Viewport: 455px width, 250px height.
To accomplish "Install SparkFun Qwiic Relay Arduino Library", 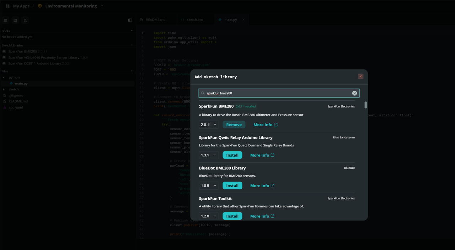I will click(x=232, y=155).
